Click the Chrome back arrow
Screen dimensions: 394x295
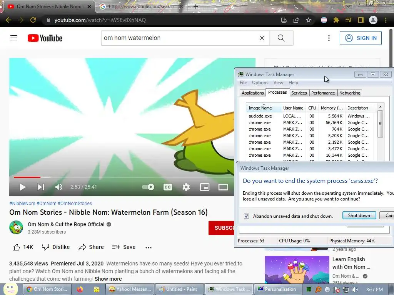(8, 20)
